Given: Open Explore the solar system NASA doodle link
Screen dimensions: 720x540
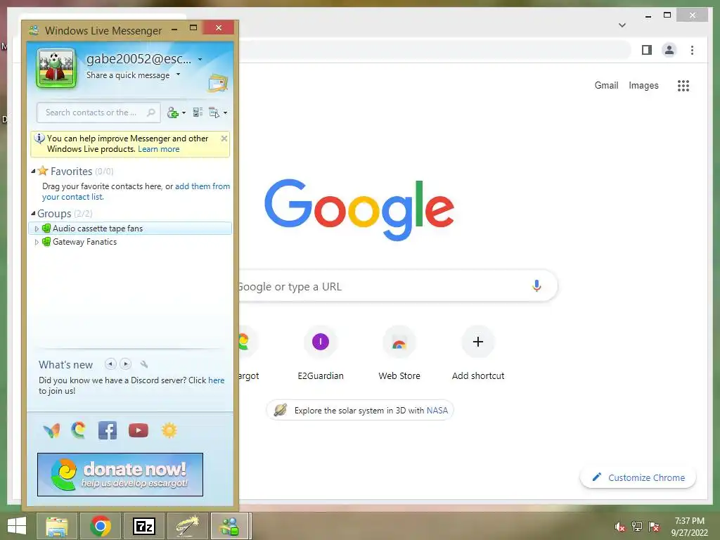Looking at the screenshot, I should point(360,410).
